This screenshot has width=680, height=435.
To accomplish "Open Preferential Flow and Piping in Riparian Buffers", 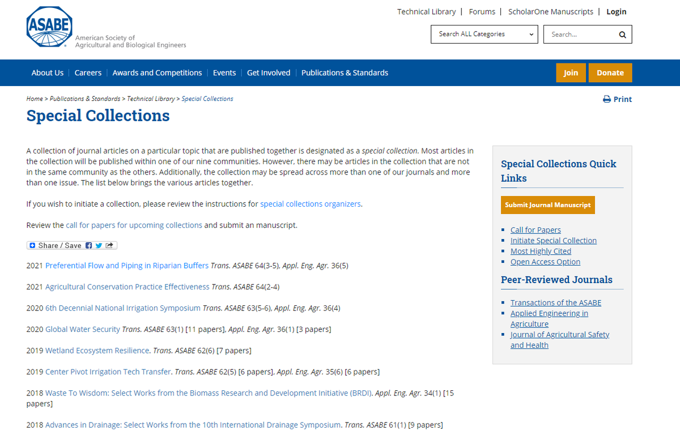I will point(127,266).
